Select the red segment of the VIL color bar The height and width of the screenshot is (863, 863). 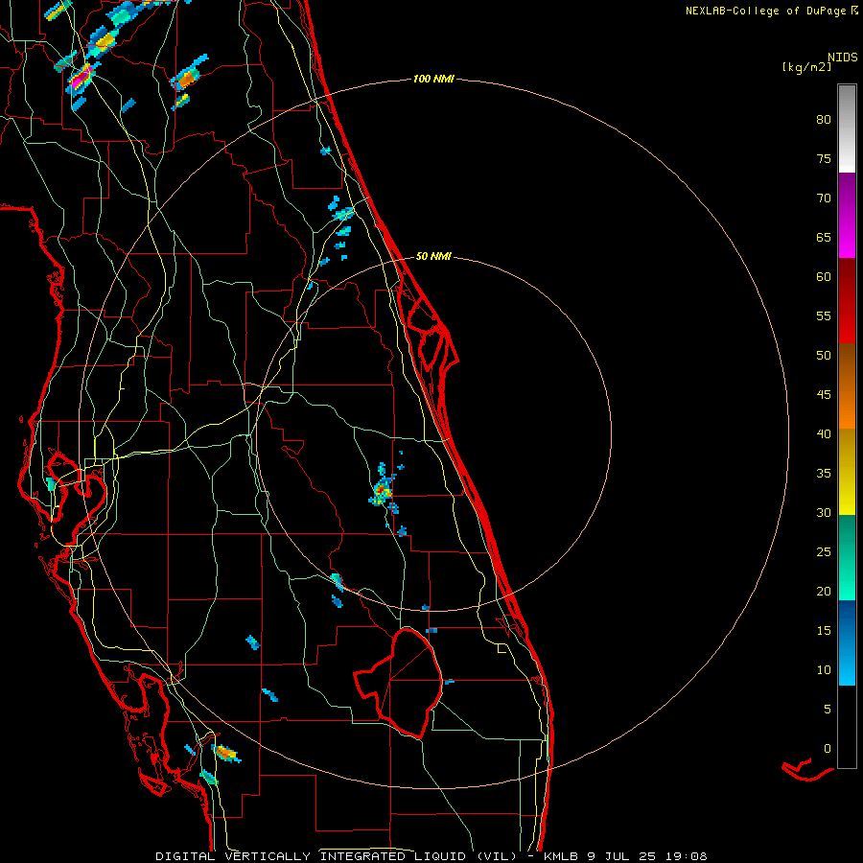[847, 300]
